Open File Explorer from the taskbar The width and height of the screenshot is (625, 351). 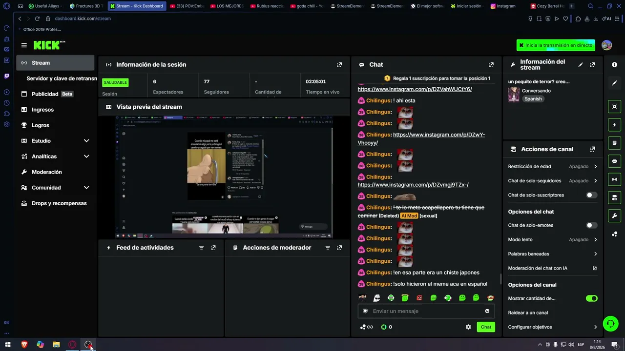(x=56, y=345)
